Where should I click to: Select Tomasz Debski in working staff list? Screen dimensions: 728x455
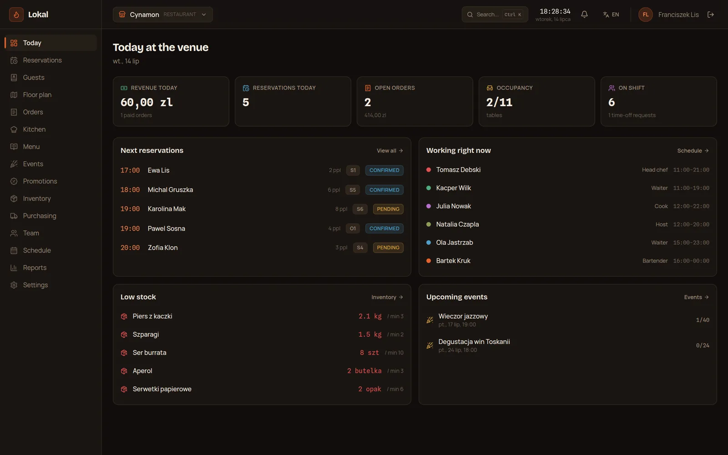pyautogui.click(x=458, y=170)
